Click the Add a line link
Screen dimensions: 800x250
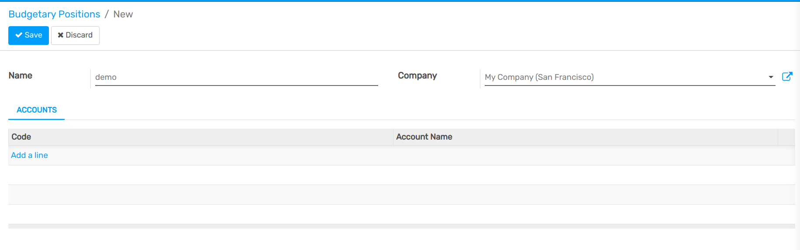(29, 155)
